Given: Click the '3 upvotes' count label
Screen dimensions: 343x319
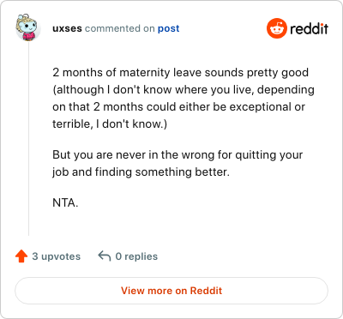Looking at the screenshot, I should point(57,256).
